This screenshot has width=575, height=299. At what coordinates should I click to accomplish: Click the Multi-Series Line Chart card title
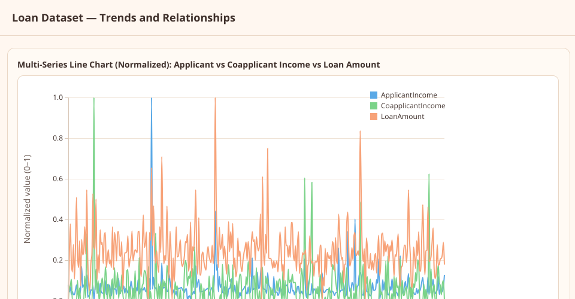click(x=198, y=65)
